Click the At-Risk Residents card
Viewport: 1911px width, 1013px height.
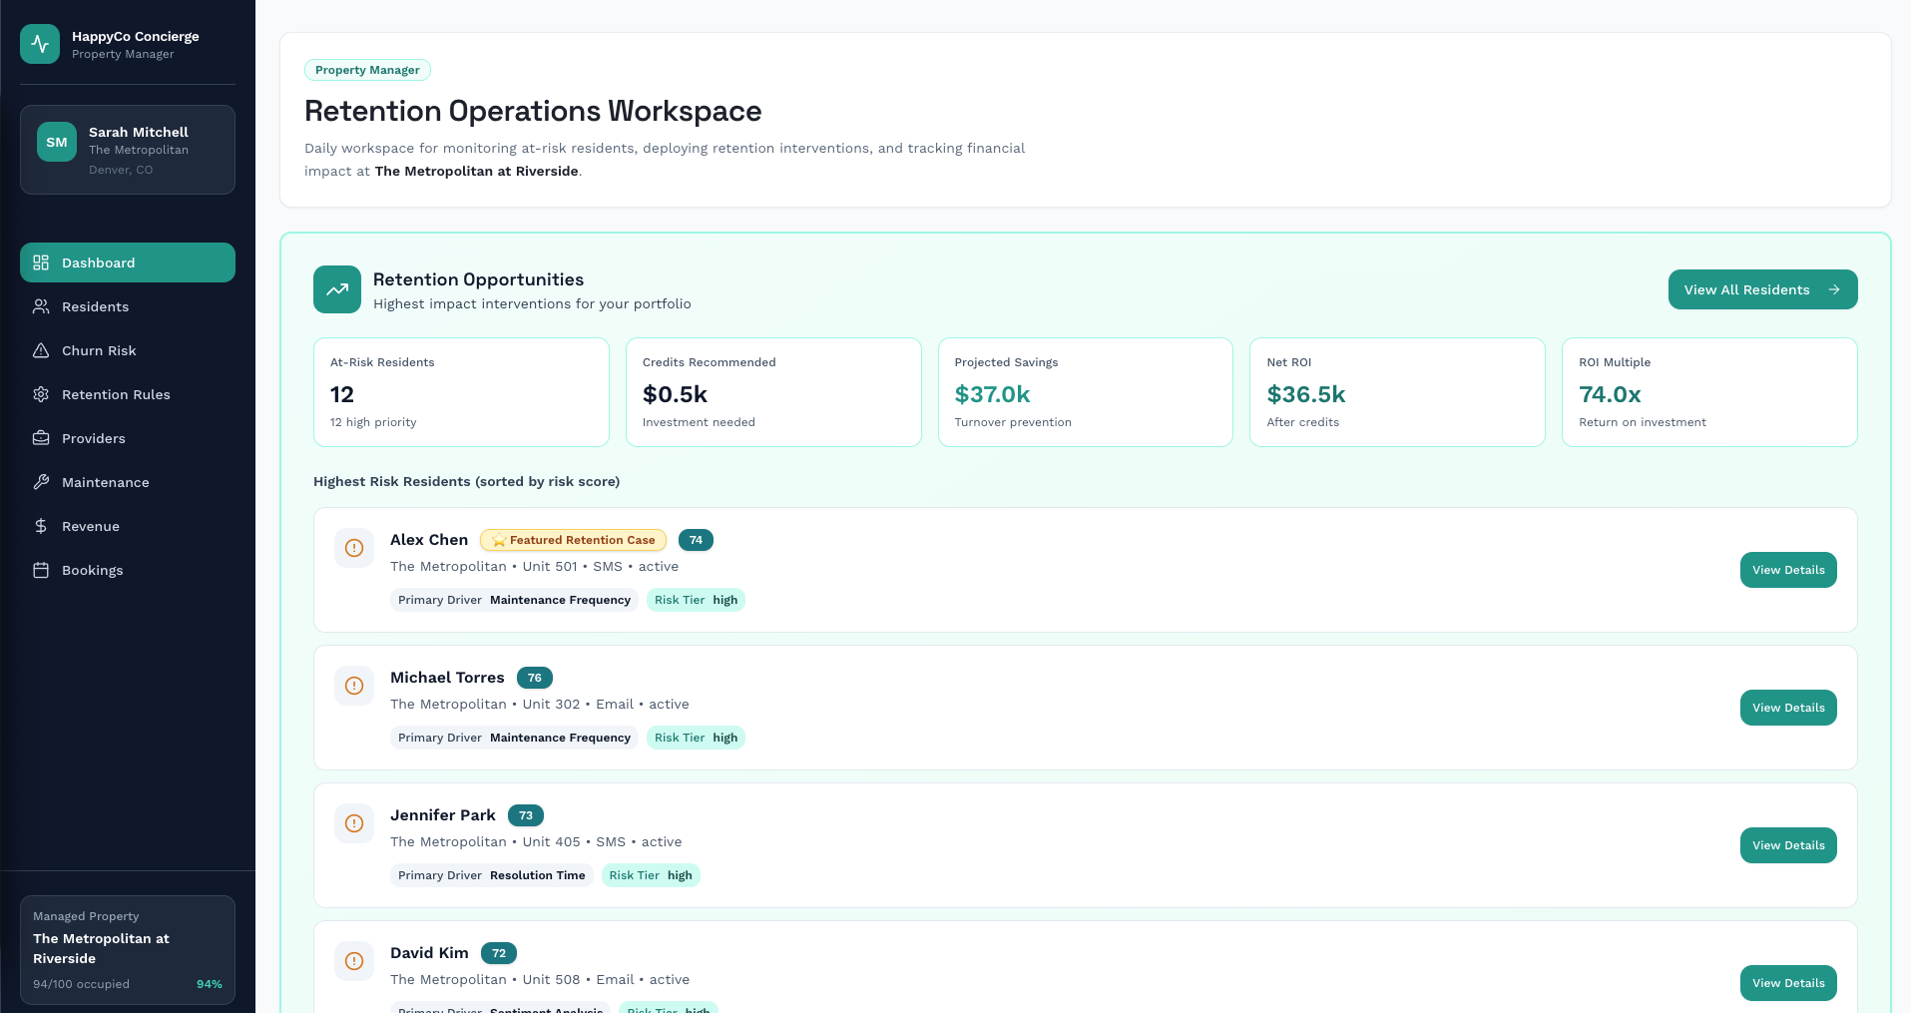(461, 392)
